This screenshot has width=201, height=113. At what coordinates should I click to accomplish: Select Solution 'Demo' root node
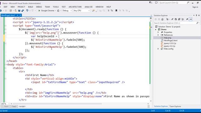[x=169, y=27]
